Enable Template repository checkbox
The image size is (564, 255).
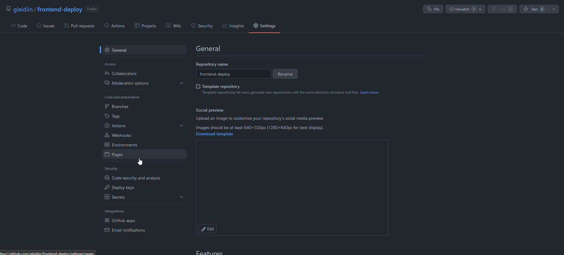click(x=198, y=86)
